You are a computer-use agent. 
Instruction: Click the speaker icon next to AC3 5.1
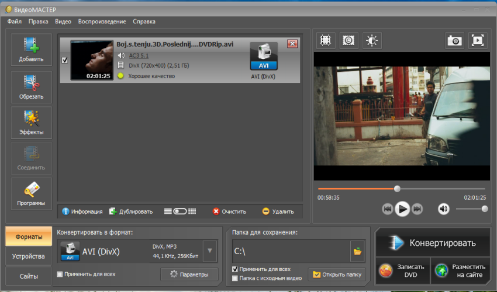[x=121, y=55]
